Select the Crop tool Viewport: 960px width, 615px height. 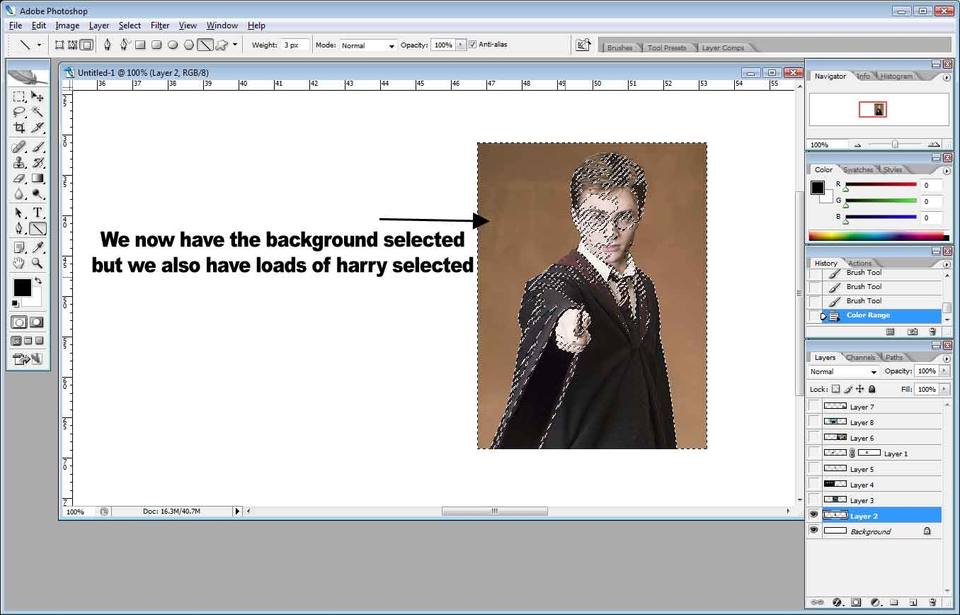point(19,128)
